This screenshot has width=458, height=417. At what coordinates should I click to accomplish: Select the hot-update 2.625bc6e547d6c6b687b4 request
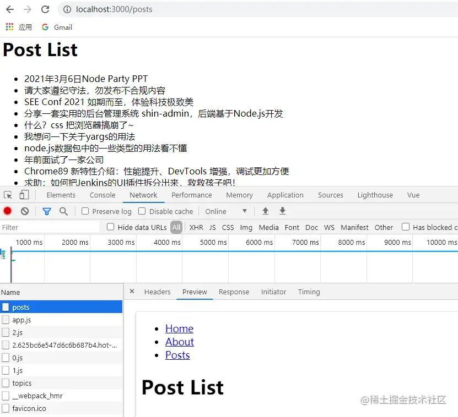(x=61, y=345)
